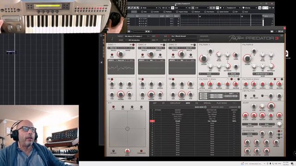Click the XY Commands button below the pad
This screenshot has height=166, width=296.
(x=141, y=151)
